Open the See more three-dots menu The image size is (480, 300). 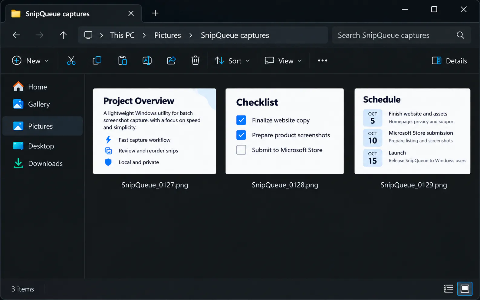pyautogui.click(x=323, y=60)
